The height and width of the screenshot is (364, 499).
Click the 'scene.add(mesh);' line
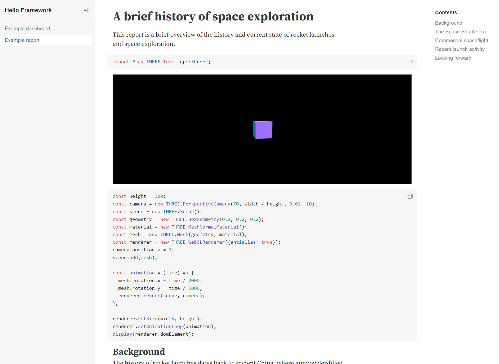pyautogui.click(x=135, y=257)
